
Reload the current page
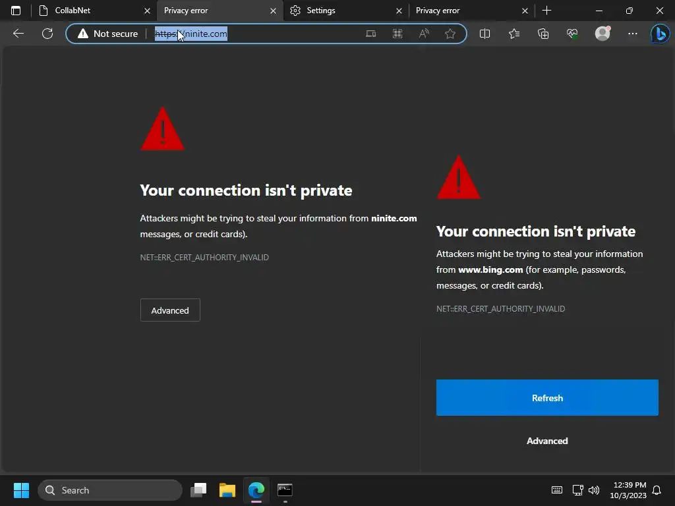coord(47,34)
